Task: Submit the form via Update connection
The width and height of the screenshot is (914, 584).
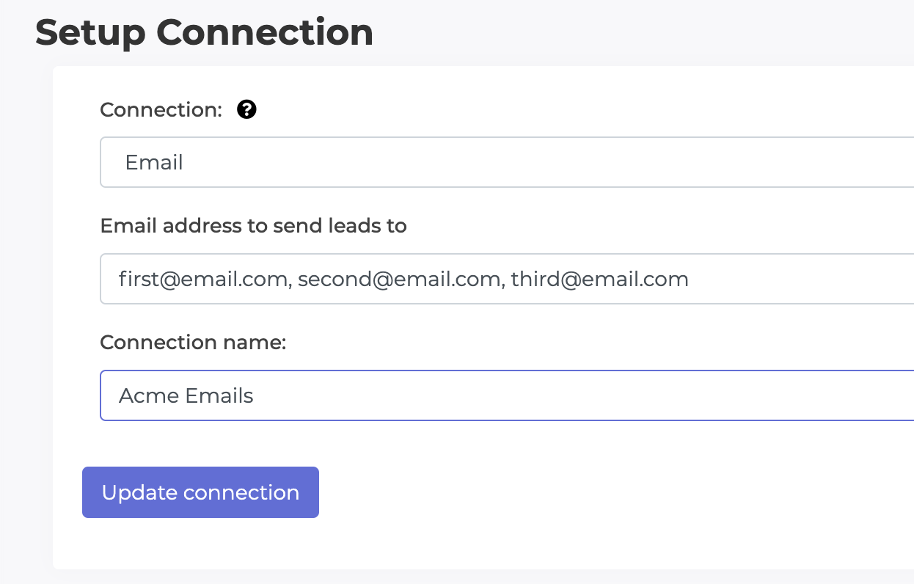Action: point(200,492)
